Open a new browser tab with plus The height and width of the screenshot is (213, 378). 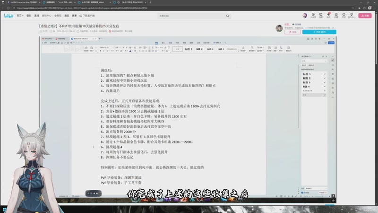click(150, 2)
